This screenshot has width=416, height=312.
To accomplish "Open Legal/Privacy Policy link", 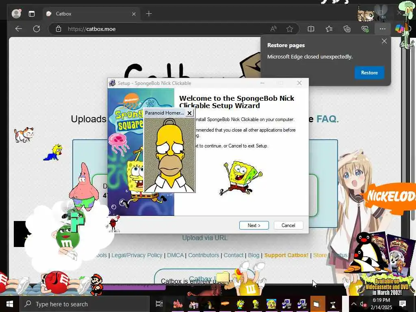I will tap(136, 255).
